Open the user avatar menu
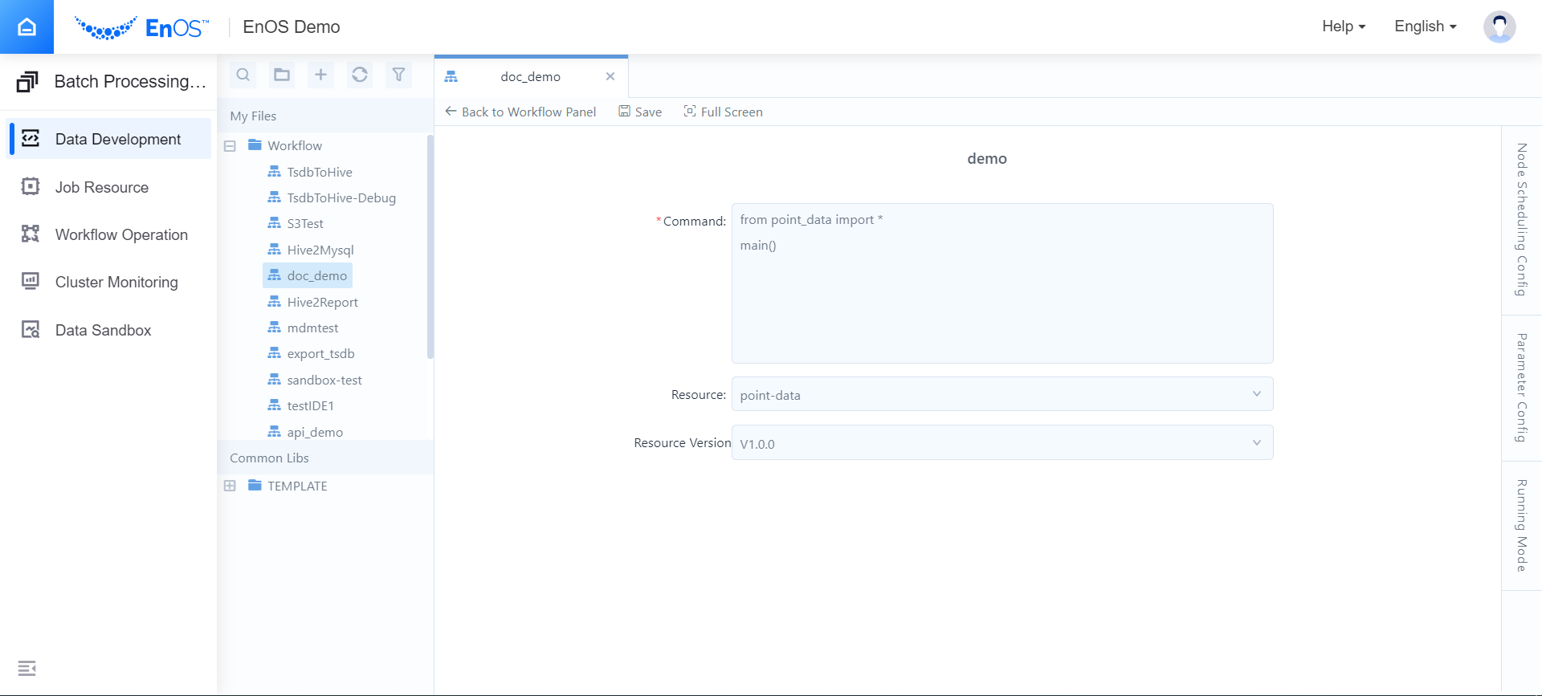 click(x=1499, y=26)
